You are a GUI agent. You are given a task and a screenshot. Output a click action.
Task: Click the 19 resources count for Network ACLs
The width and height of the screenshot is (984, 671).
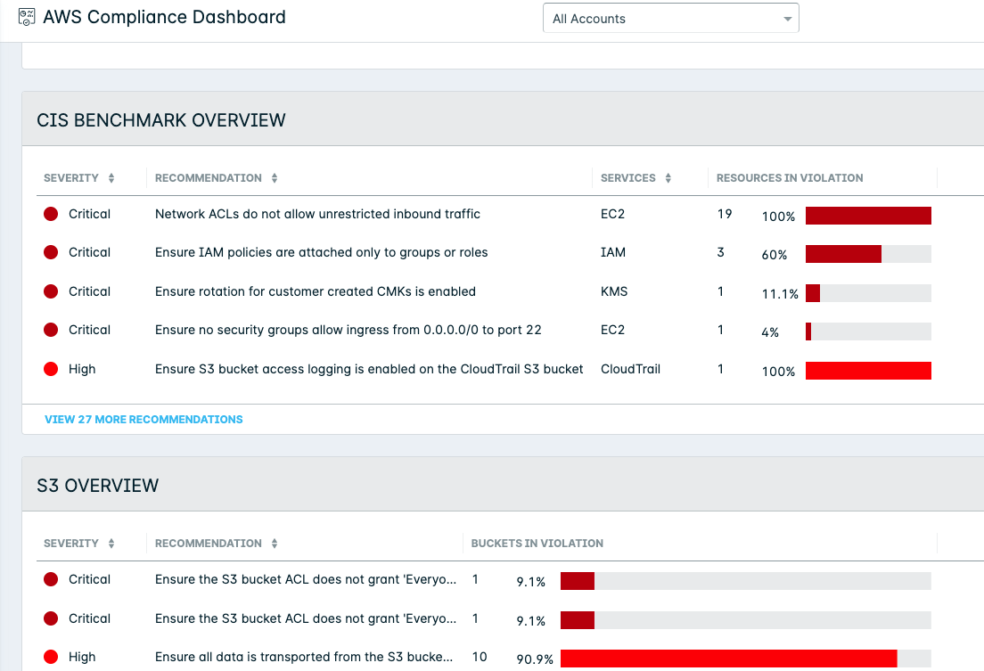coord(725,214)
